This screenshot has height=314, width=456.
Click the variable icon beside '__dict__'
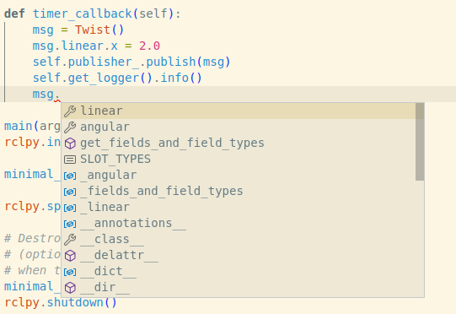[x=70, y=272]
